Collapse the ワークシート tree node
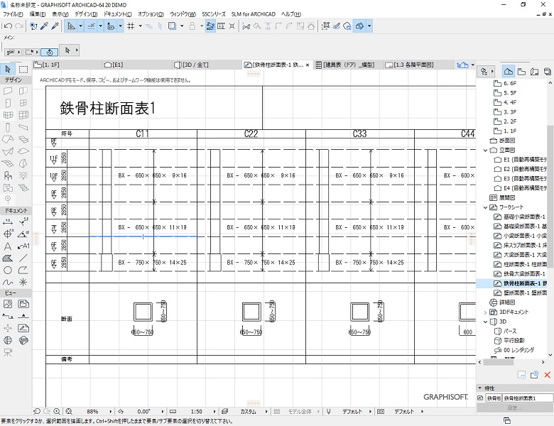The width and height of the screenshot is (554, 426). tap(485, 207)
